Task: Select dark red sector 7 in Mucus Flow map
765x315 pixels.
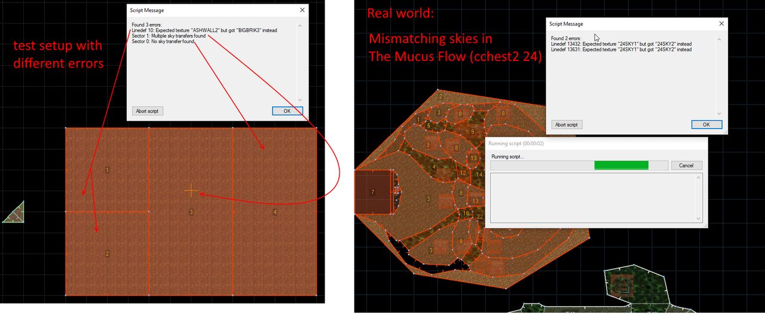Action: tap(373, 192)
